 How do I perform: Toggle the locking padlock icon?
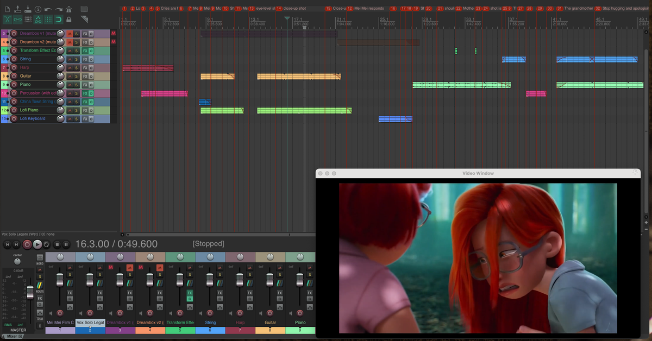point(69,20)
